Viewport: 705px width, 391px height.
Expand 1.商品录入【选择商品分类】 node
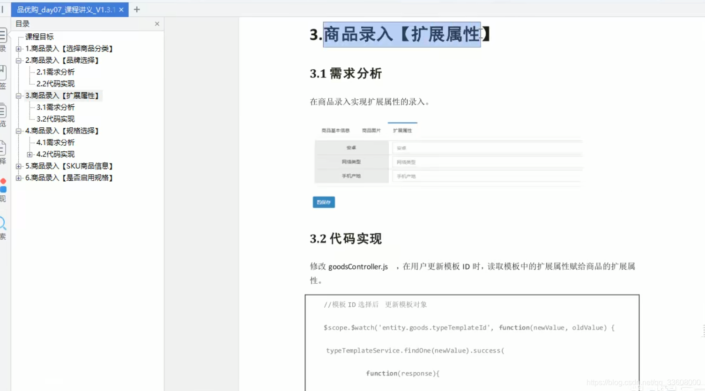(19, 49)
